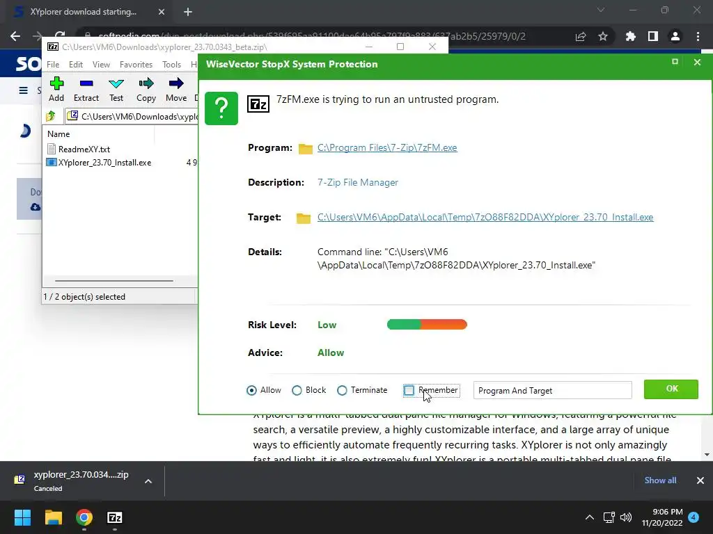Bookmark this page with the star icon
Image resolution: width=713 pixels, height=534 pixels.
pyautogui.click(x=603, y=36)
